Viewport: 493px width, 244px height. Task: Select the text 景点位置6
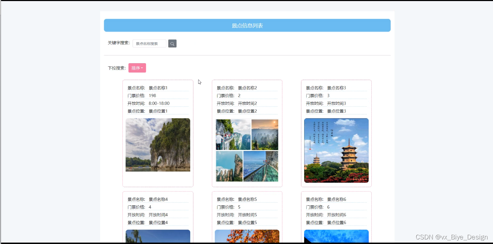[337, 223]
